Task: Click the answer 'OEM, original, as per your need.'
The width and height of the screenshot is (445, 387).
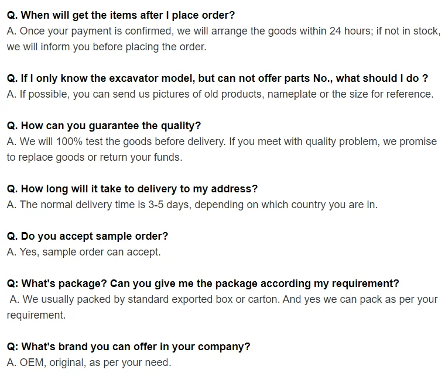Action: [89, 362]
